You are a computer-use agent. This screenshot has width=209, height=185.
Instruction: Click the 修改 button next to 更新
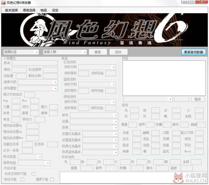click(x=118, y=52)
